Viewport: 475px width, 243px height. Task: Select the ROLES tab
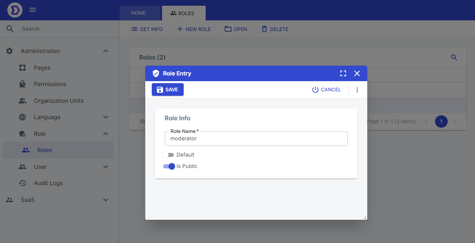184,13
